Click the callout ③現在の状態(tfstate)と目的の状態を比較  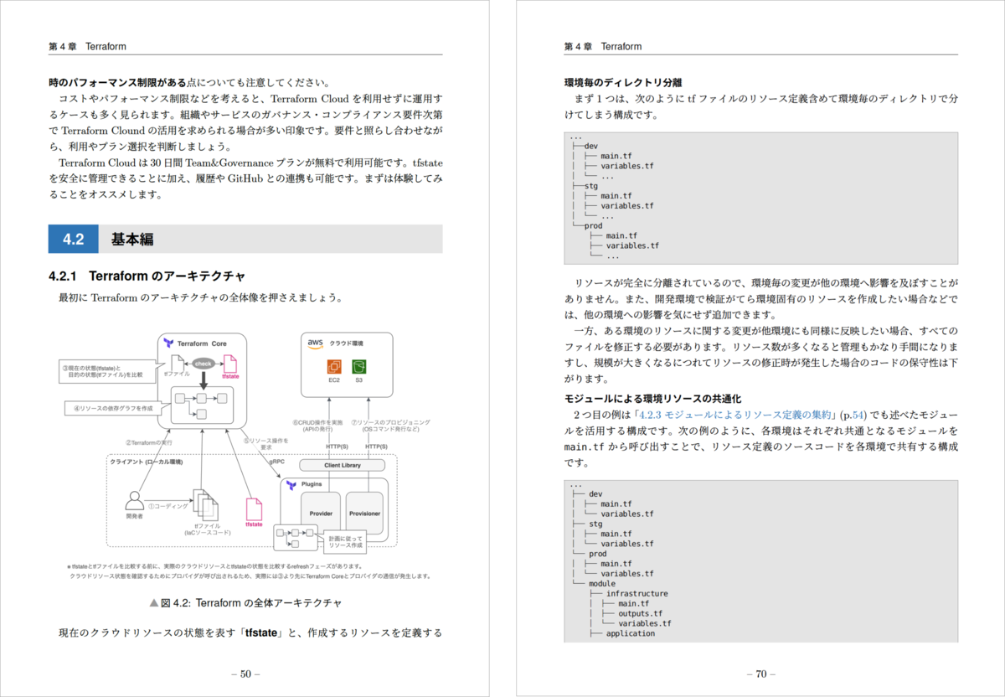point(108,372)
